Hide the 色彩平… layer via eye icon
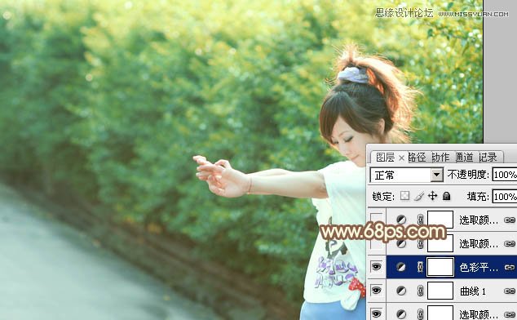This screenshot has height=320, width=517. 376,266
